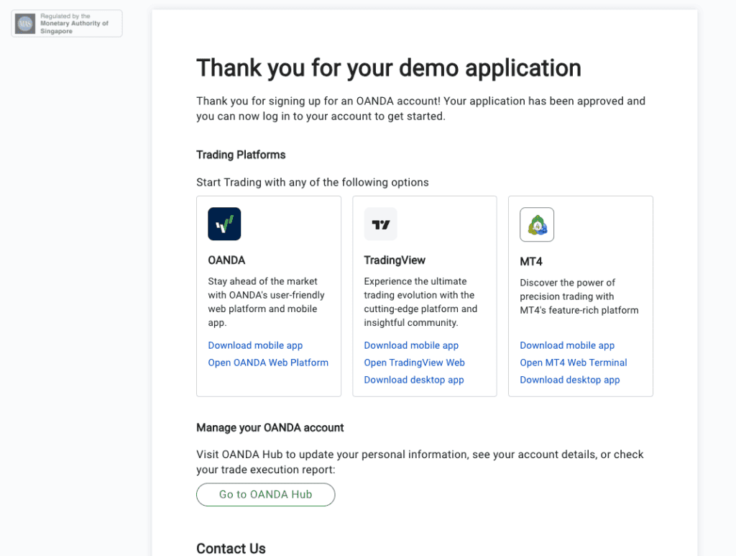Go to OANDA Hub
This screenshot has height=556, width=736.
click(x=266, y=494)
